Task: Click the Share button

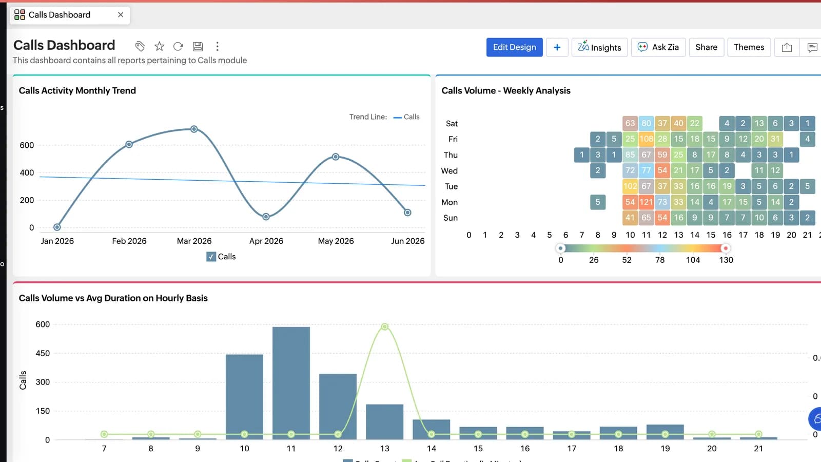Action: [707, 47]
